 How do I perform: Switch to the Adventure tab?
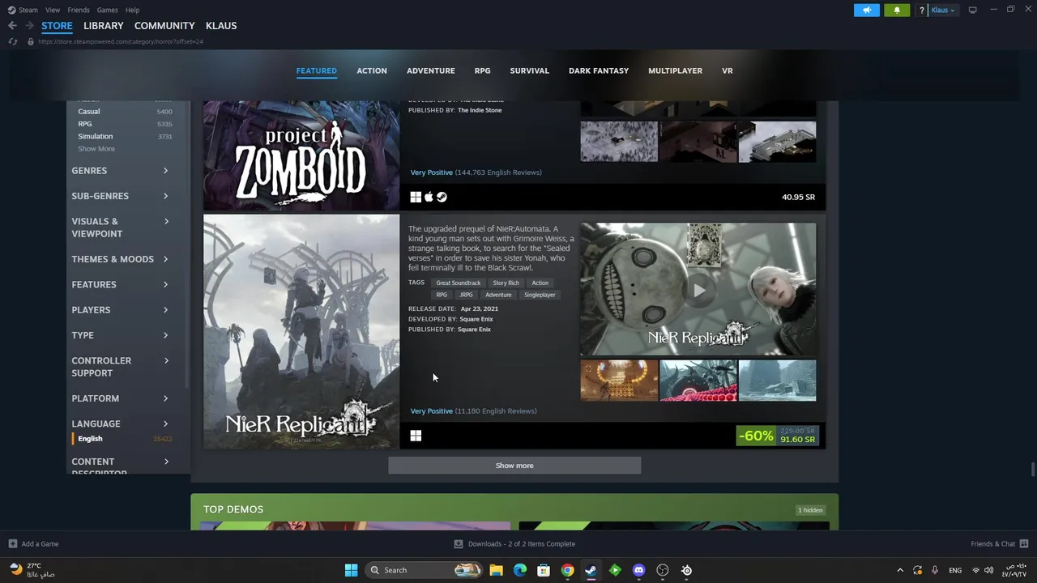(x=431, y=70)
